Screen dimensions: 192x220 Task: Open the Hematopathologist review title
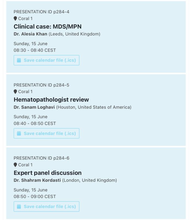click(x=51, y=100)
